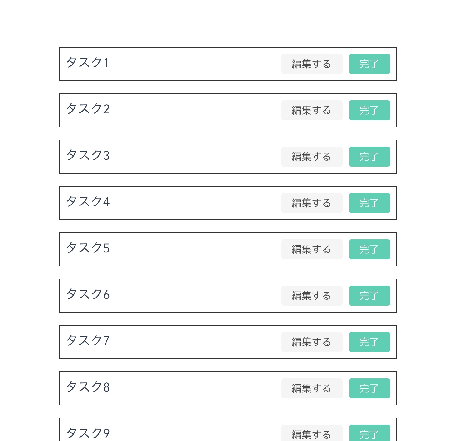Viewport: 456px width, 441px height.
Task: Complete タスク8 with 完了 button
Action: point(369,388)
